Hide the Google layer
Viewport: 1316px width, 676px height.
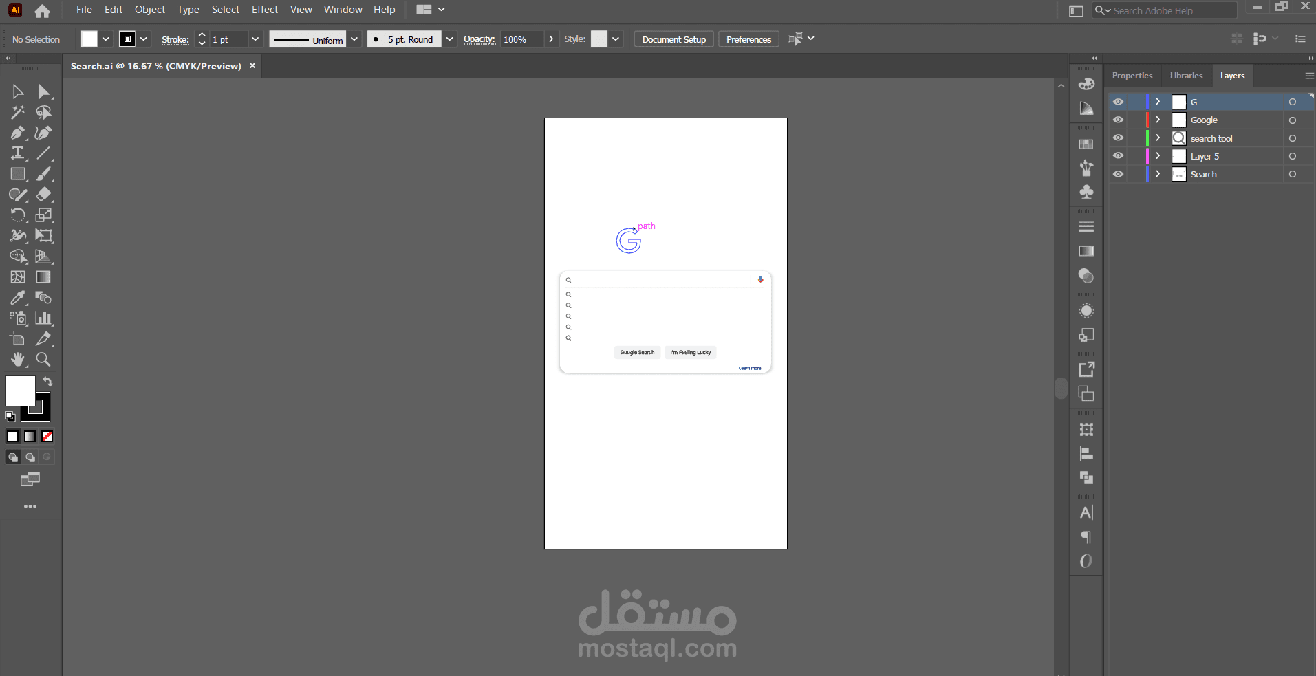(1119, 120)
